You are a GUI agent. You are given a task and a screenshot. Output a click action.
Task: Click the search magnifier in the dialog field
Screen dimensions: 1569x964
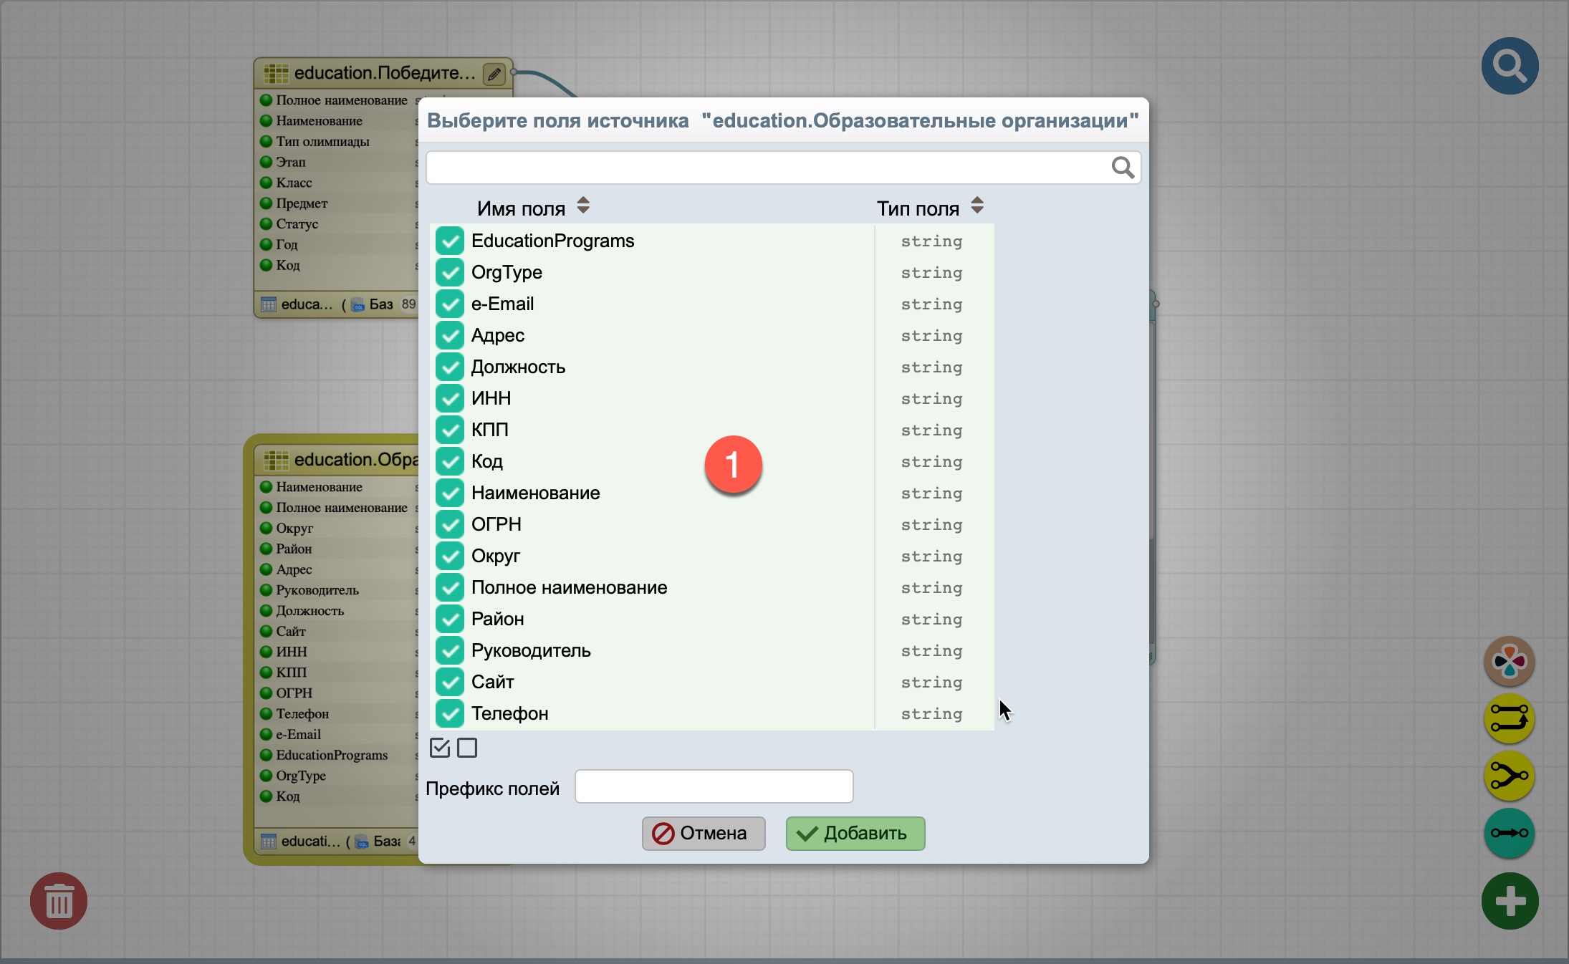[1122, 168]
